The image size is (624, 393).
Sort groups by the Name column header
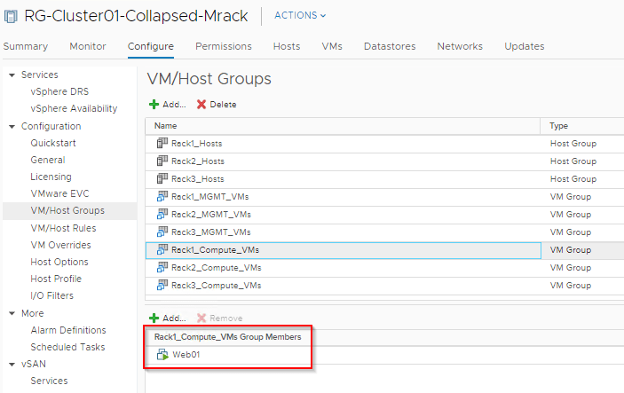pos(166,126)
